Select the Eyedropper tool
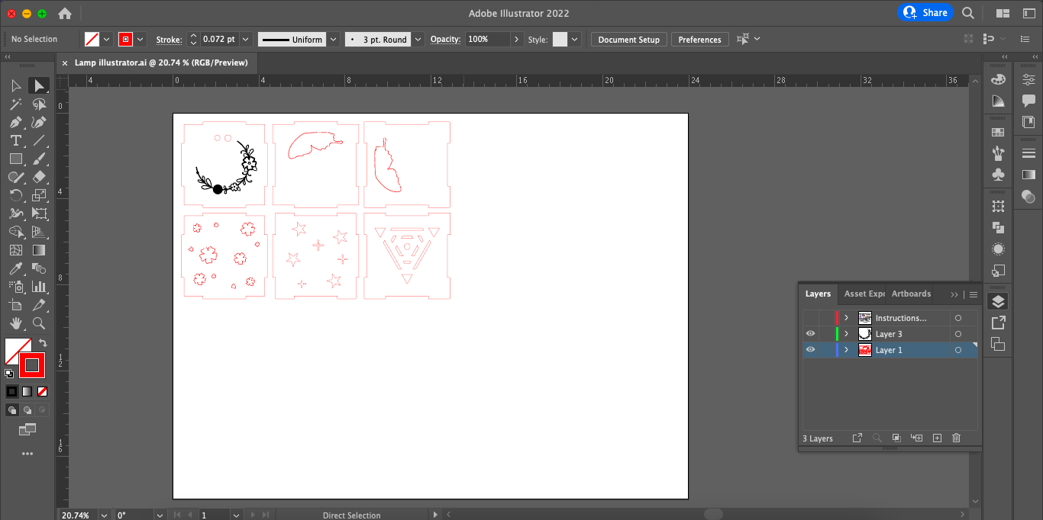This screenshot has height=520, width=1043. click(15, 268)
